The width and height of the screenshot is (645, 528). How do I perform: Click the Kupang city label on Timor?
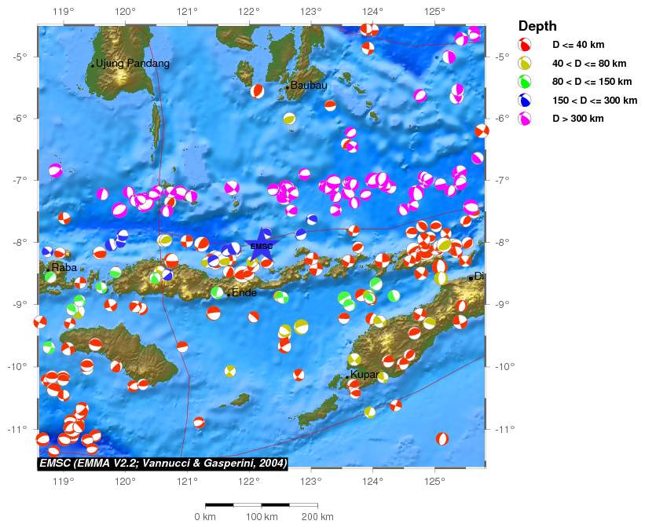364,375
